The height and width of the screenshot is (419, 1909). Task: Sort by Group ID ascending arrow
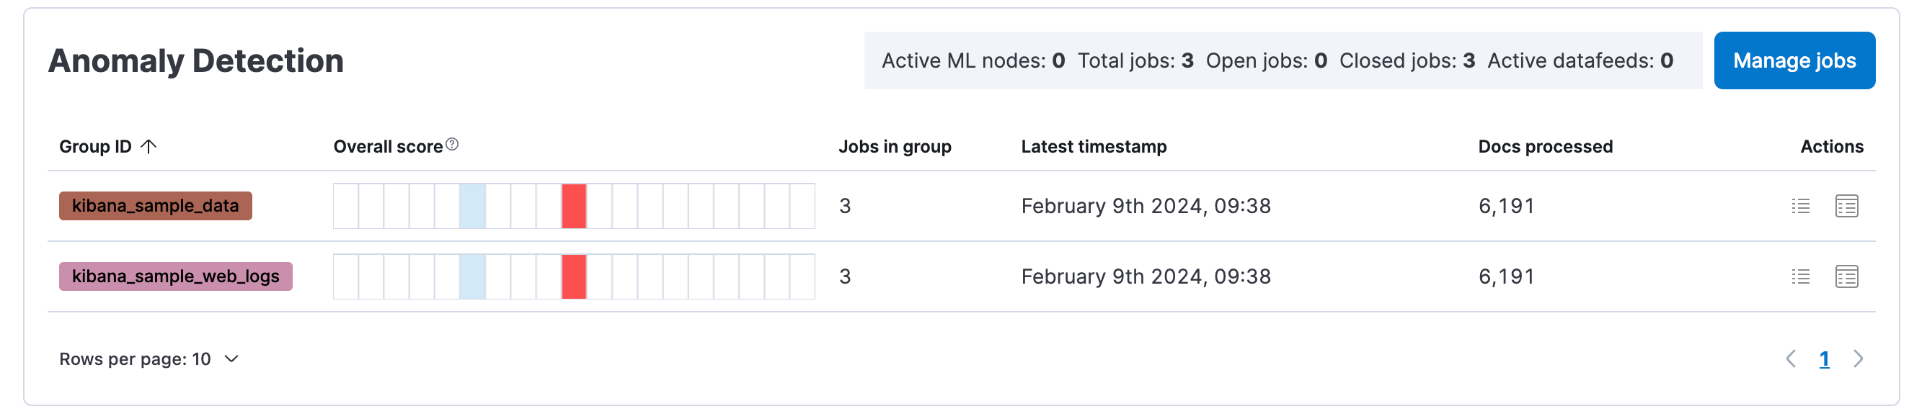coord(149,147)
